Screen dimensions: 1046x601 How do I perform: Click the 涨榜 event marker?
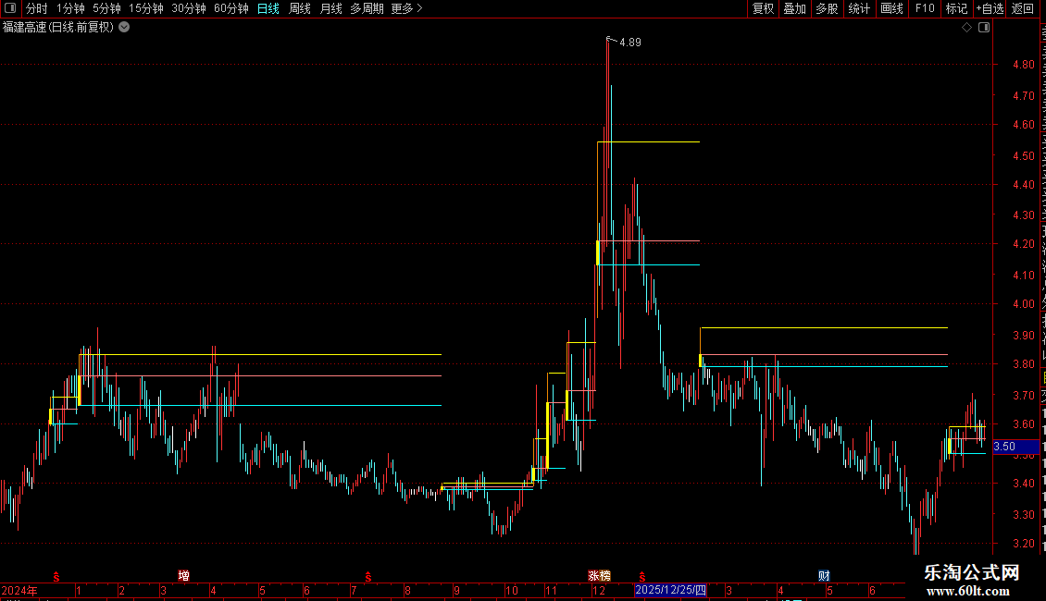click(x=599, y=576)
